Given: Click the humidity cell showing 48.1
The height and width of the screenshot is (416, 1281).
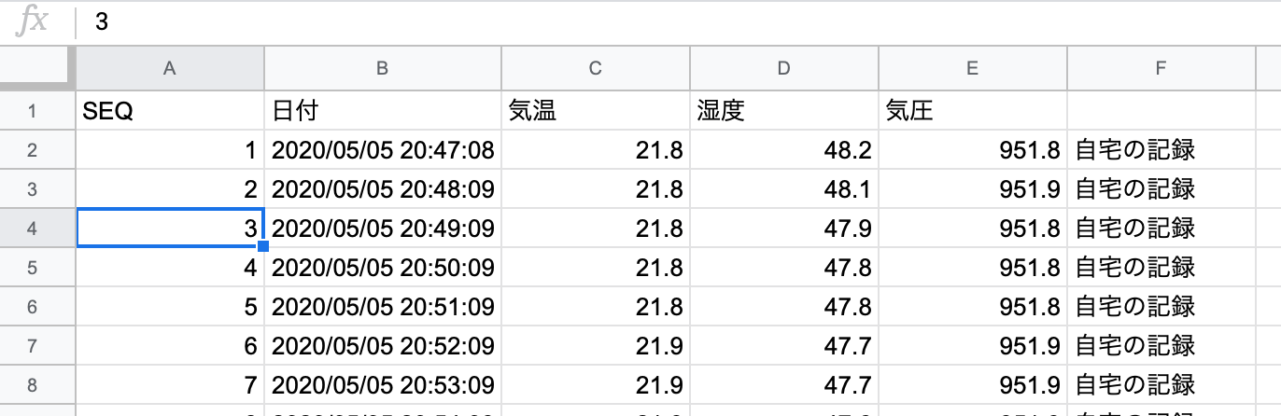Looking at the screenshot, I should pyautogui.click(x=784, y=189).
